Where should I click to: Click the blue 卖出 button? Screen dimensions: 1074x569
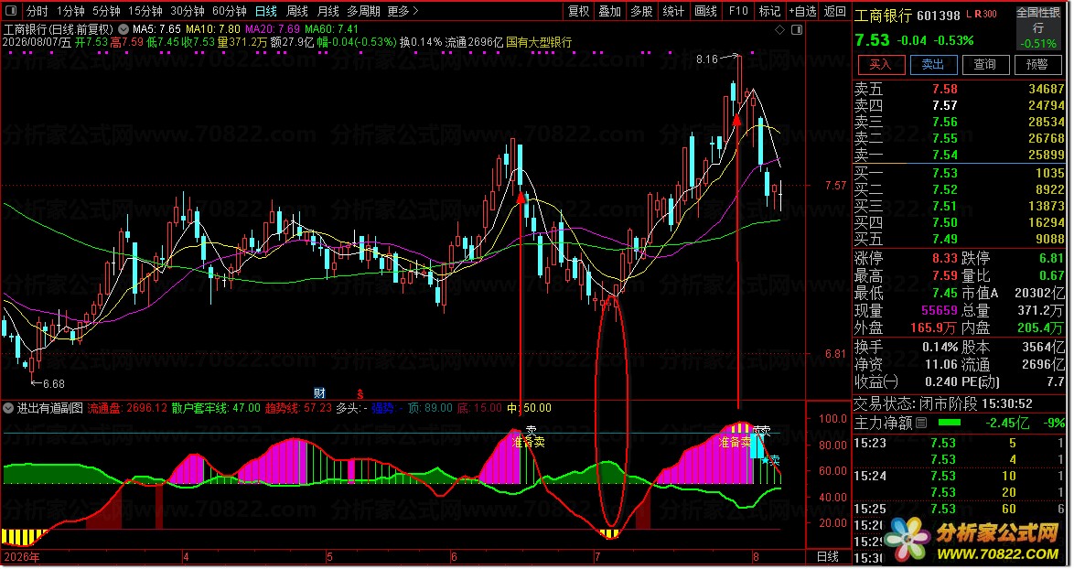point(933,64)
